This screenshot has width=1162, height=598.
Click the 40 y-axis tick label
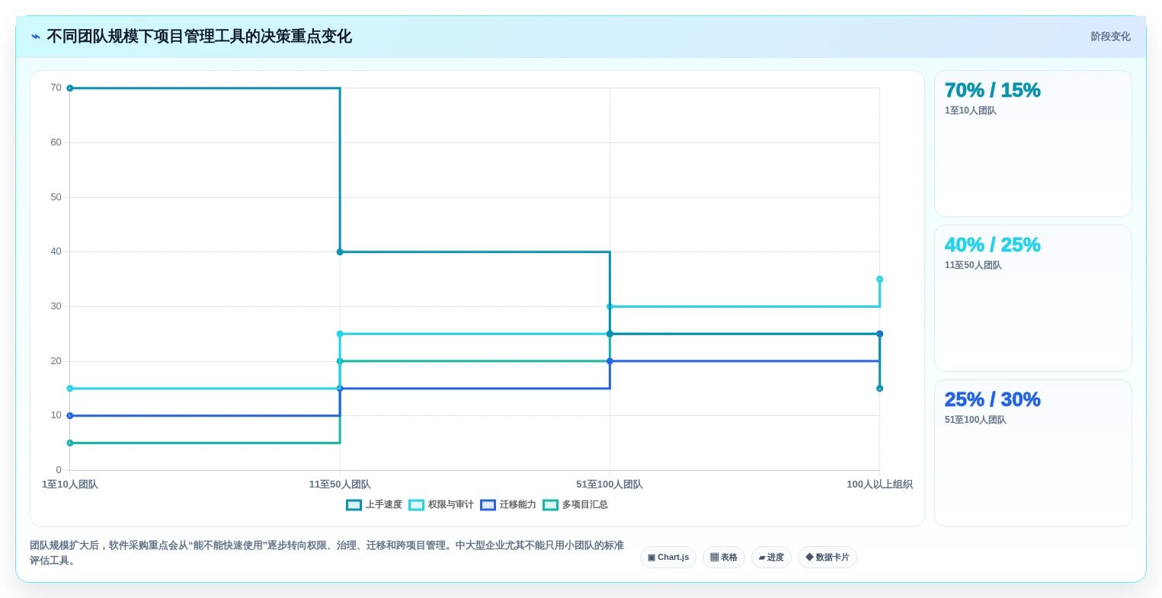[x=56, y=251]
